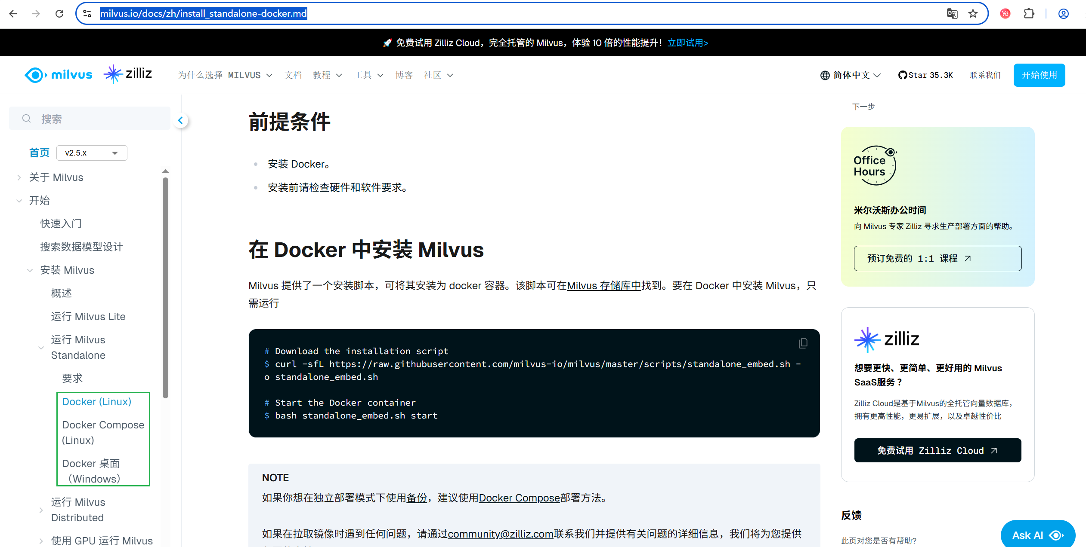1086x547 pixels.
Task: Click the Zilliz logo next to Milvus
Action: click(x=128, y=74)
